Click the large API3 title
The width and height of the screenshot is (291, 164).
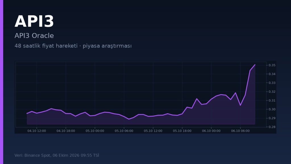[34, 22]
